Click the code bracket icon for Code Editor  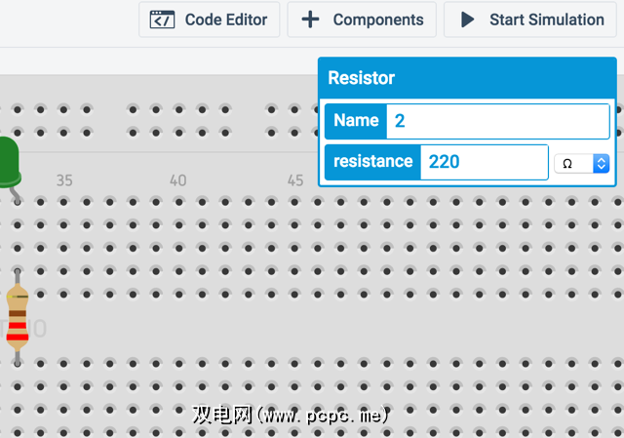(163, 20)
